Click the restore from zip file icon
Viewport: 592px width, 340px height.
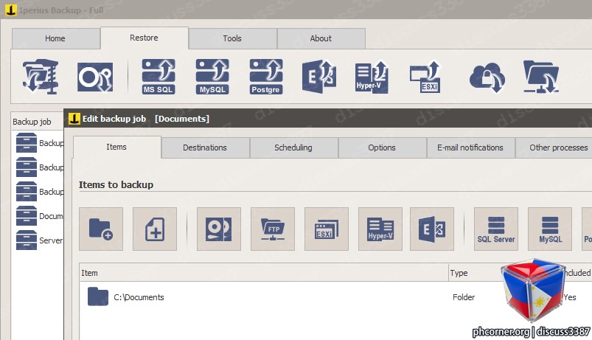pyautogui.click(x=41, y=77)
